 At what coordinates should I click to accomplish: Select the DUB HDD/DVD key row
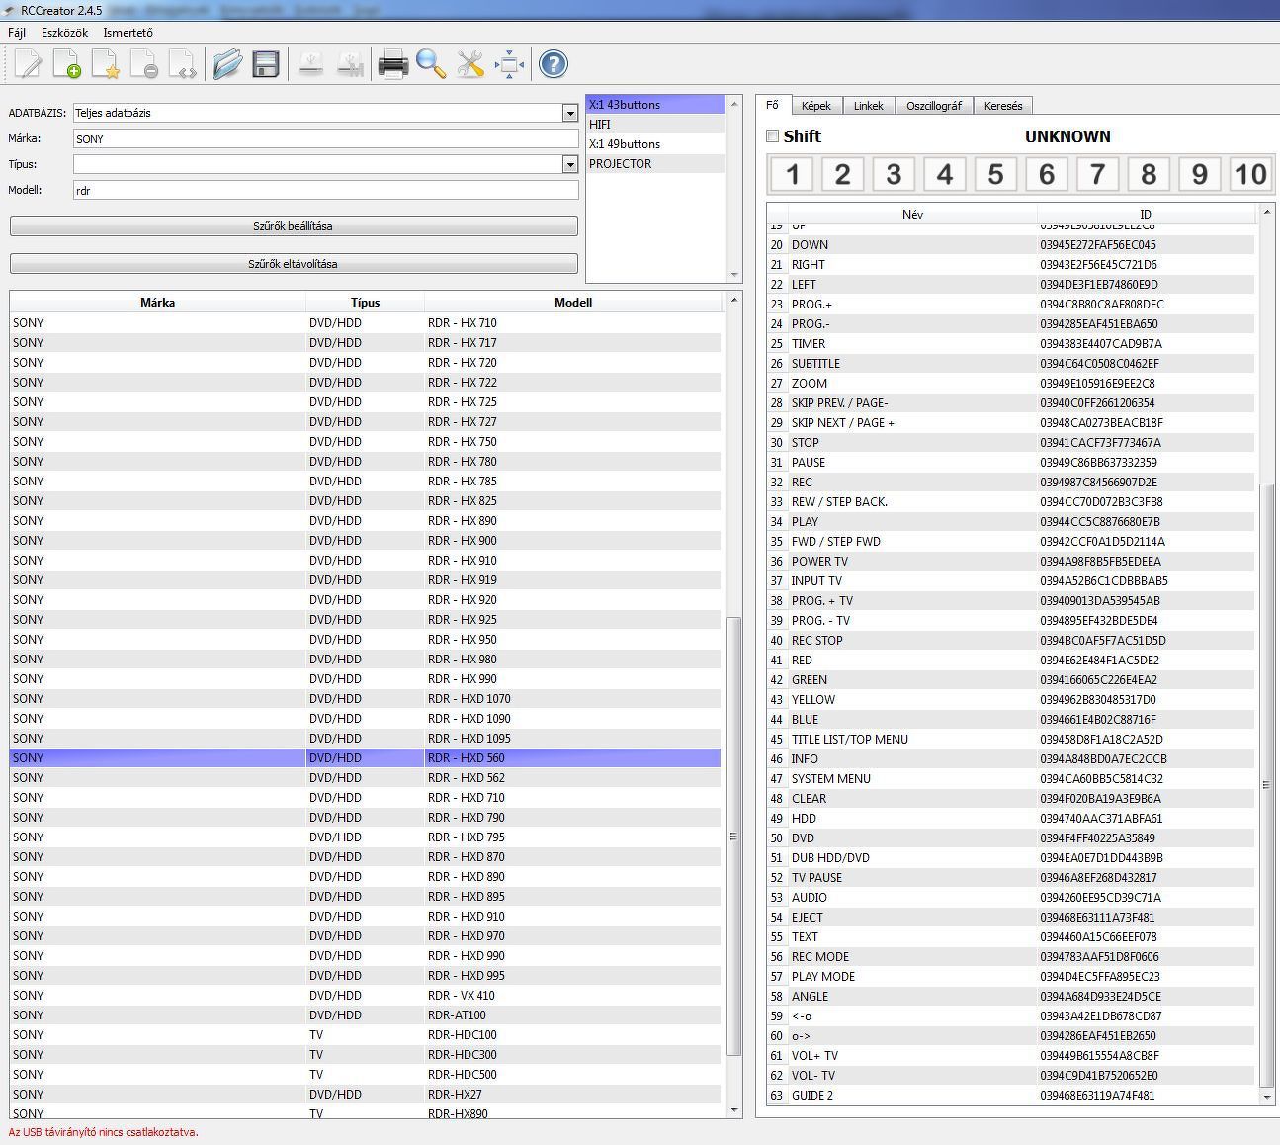pyautogui.click(x=1011, y=858)
